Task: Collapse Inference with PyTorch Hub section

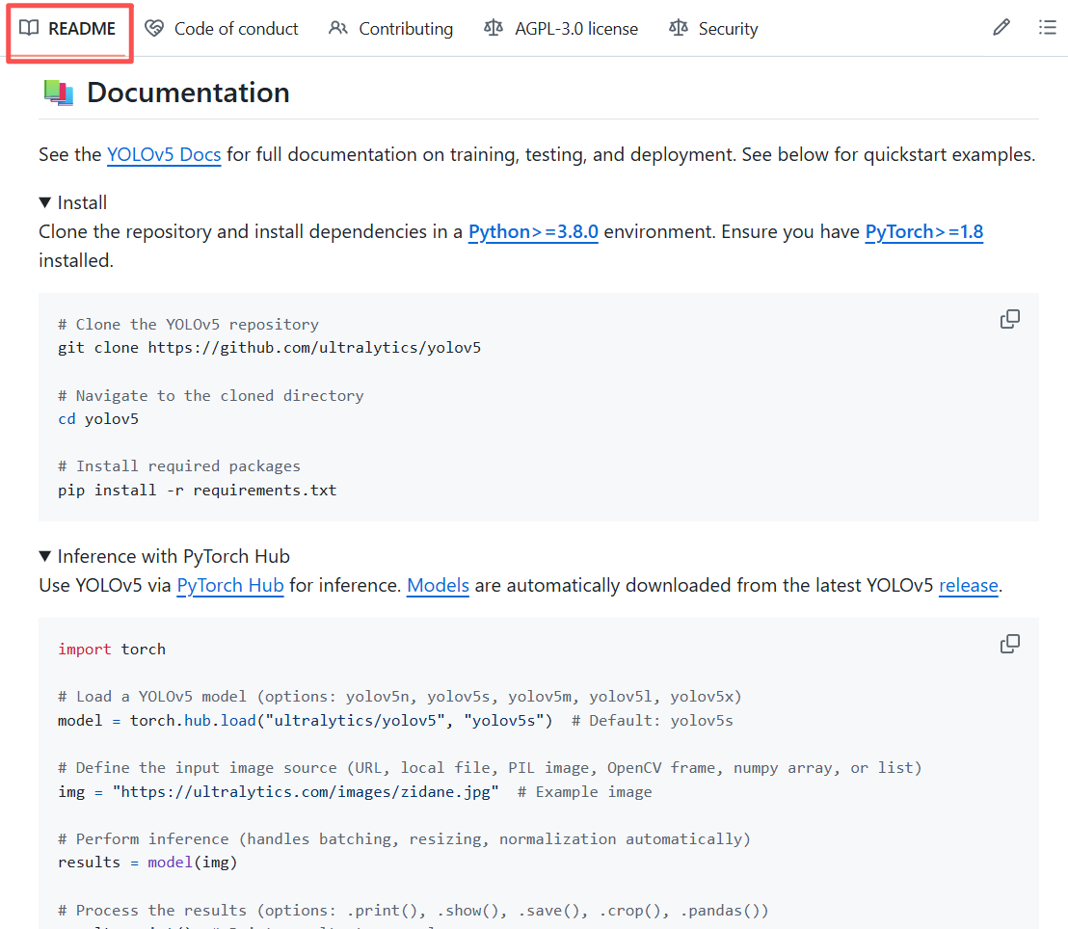Action: click(45, 556)
